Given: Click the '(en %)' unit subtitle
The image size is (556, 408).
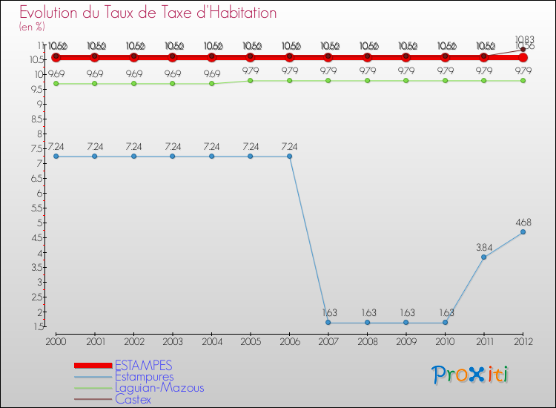Looking at the screenshot, I should tap(32, 27).
